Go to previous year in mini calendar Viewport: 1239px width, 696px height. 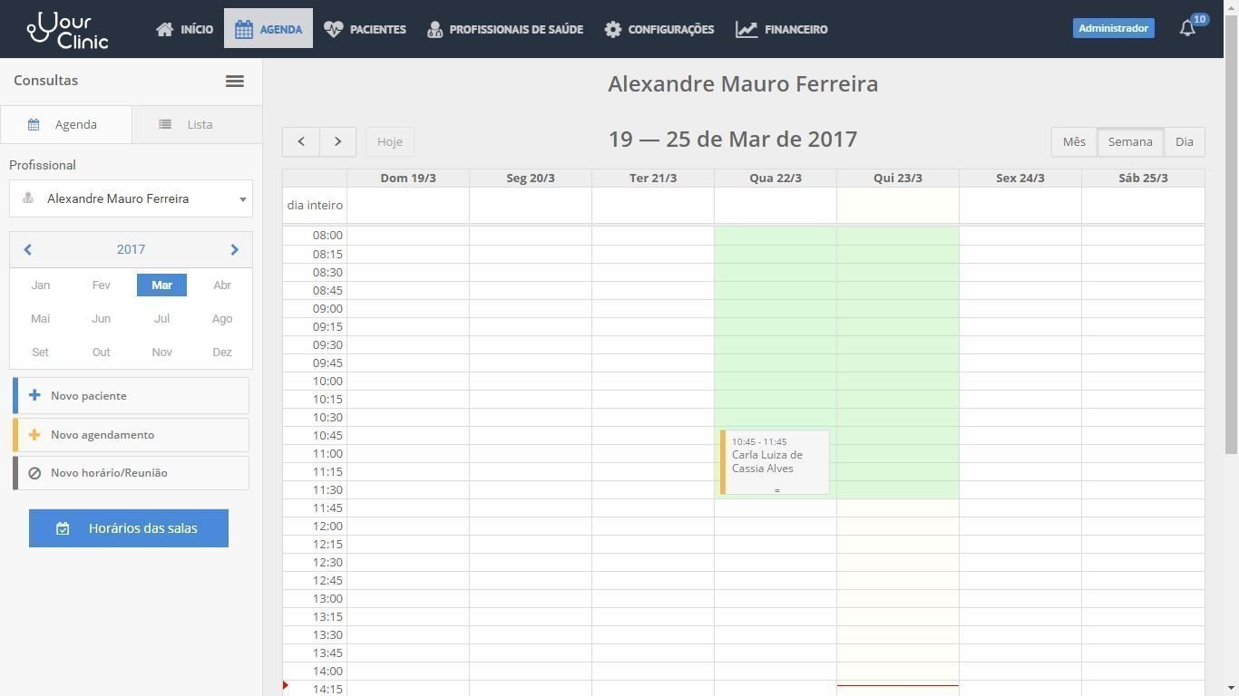27,249
